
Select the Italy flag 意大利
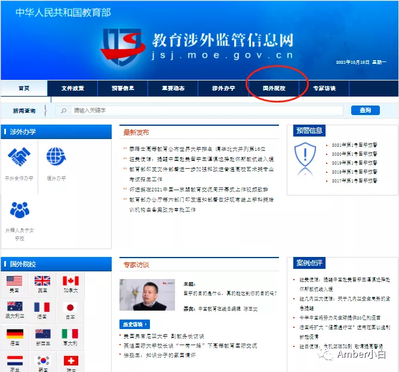70,334
